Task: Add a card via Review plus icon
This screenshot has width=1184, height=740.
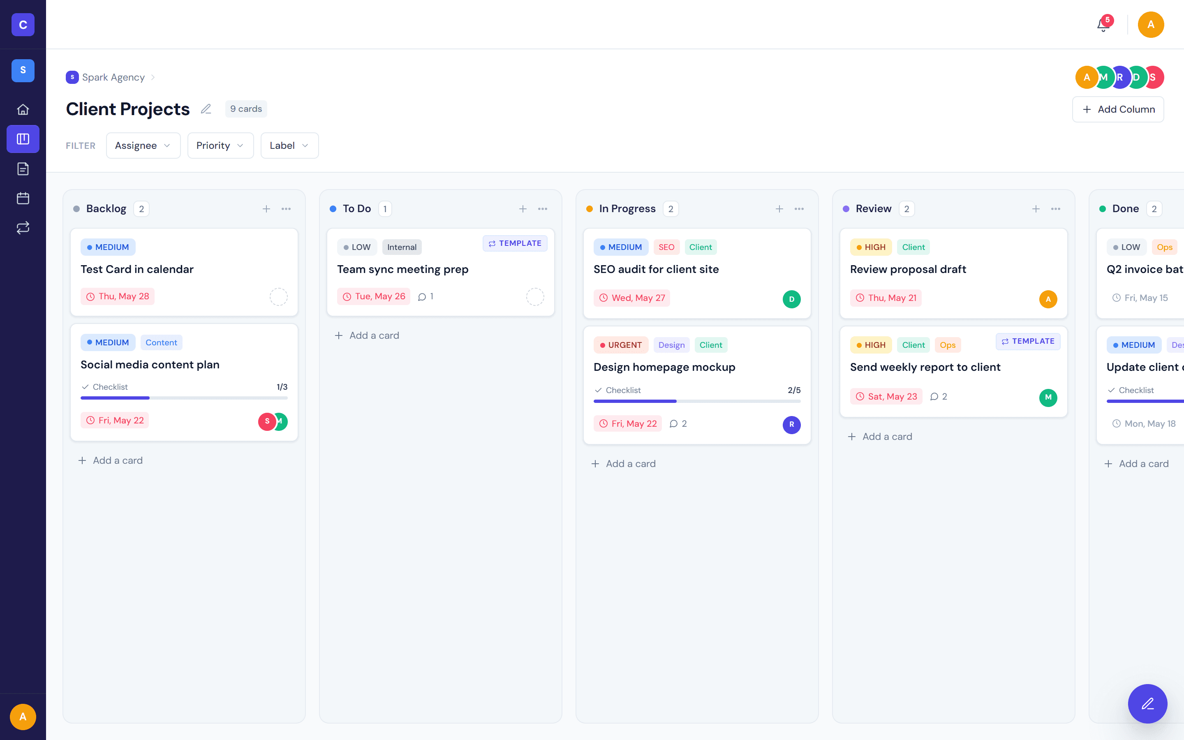Action: click(1036, 209)
